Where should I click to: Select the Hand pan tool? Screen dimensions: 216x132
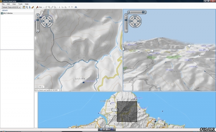[24, 7]
